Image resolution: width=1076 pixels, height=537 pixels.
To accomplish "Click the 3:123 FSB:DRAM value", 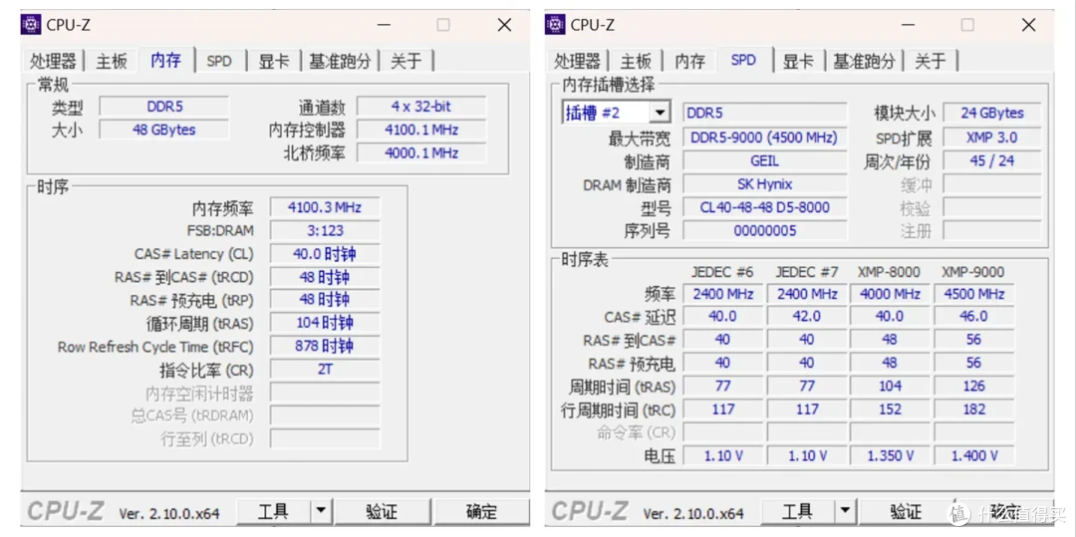I will pos(325,230).
